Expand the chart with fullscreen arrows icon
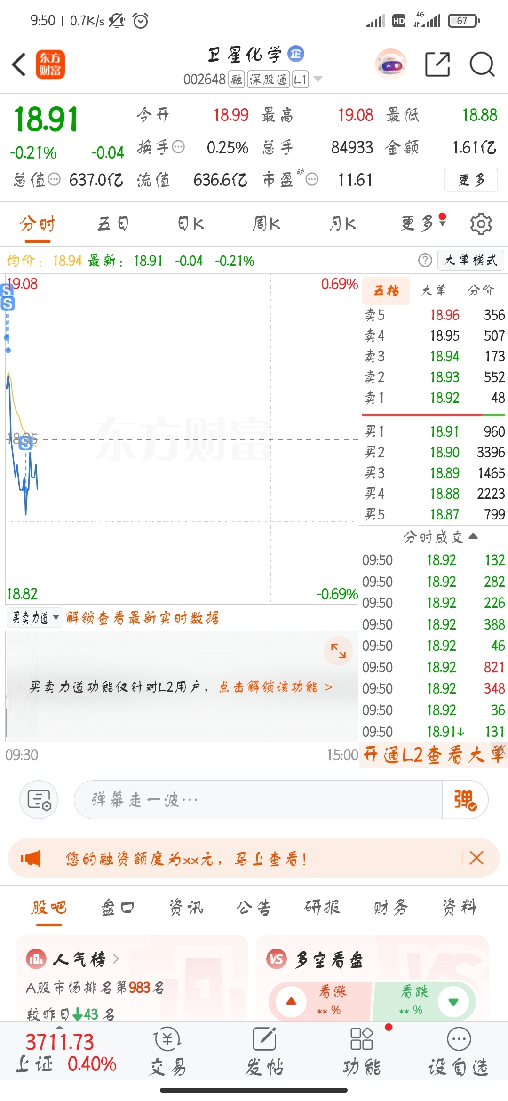The image size is (508, 1101). click(338, 651)
